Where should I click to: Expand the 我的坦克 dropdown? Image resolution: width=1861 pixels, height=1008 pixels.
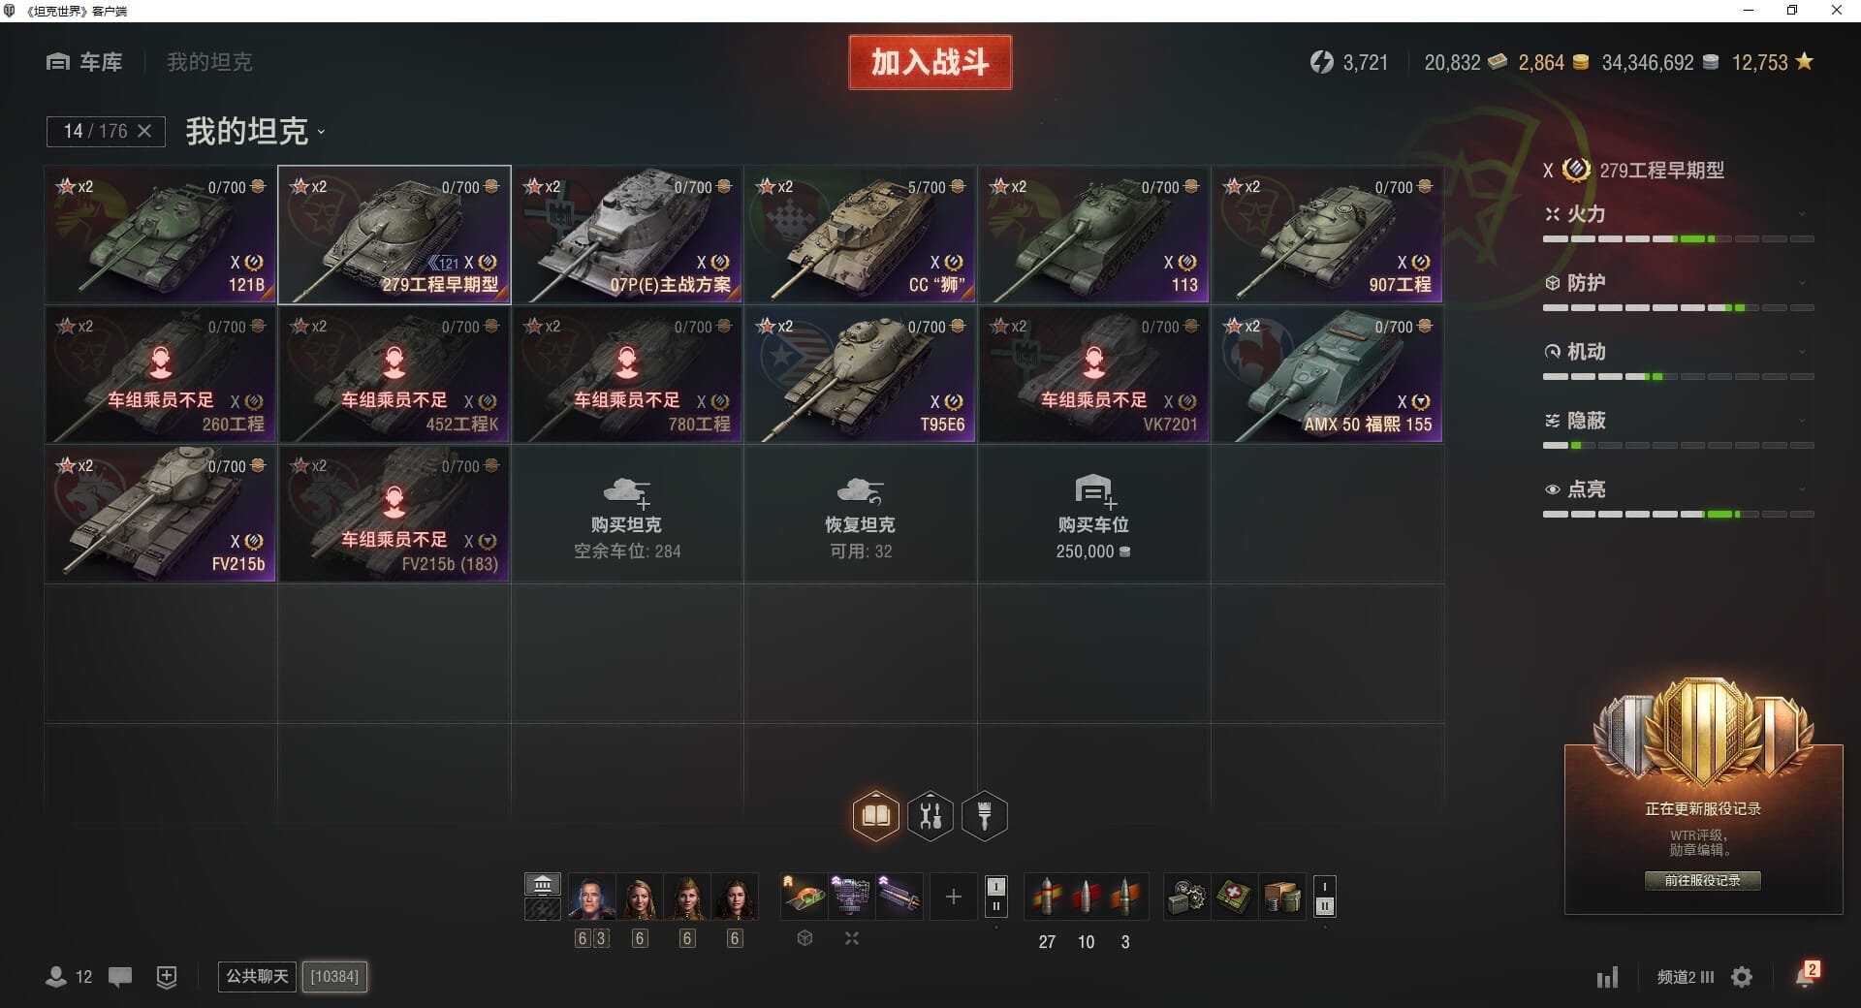tap(256, 131)
